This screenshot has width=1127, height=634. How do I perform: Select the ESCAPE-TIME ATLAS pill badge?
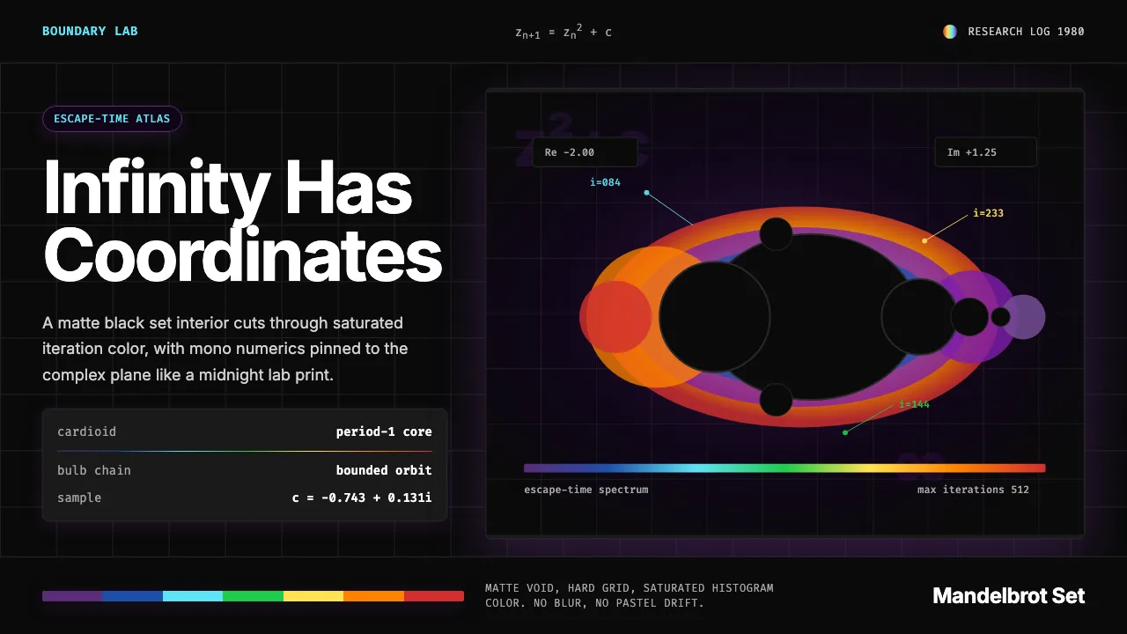click(x=112, y=119)
